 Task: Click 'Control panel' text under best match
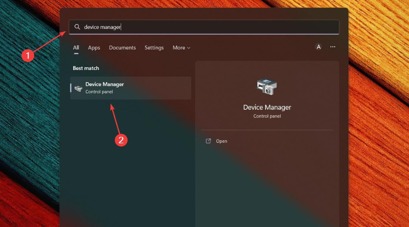coord(99,92)
